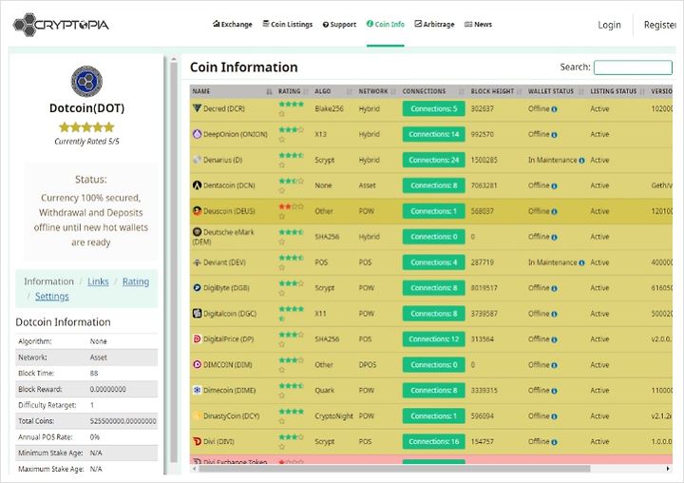Click the Decred (DCR) coin icon
Screen dimensions: 684x483
198,108
